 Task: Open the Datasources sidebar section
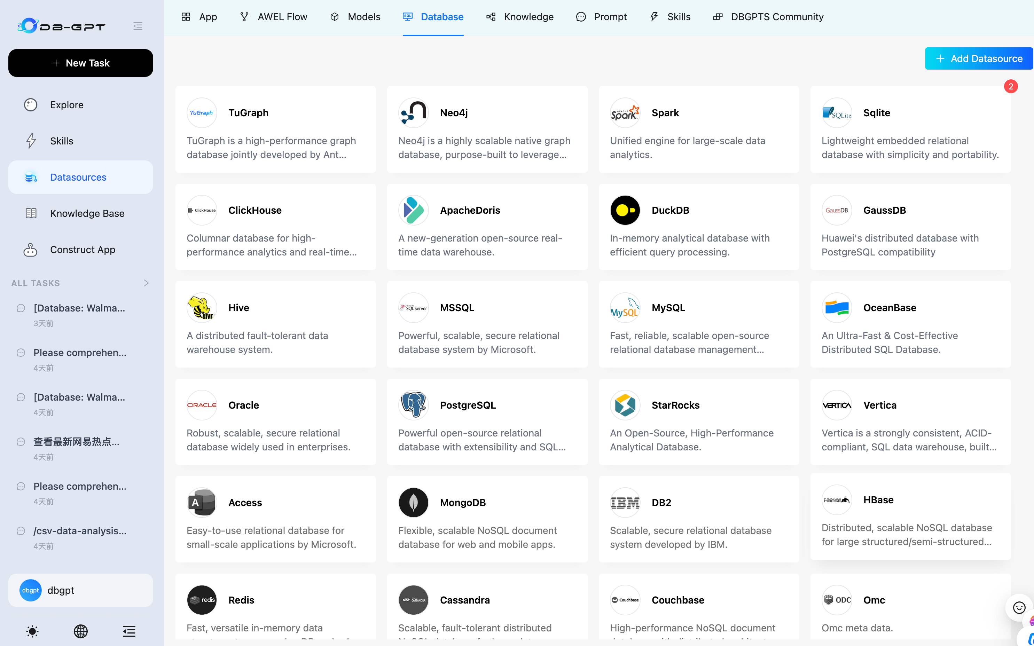coord(78,177)
